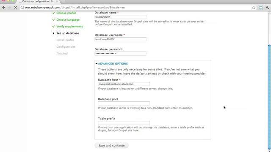The width and height of the screenshot is (271, 152).
Task: Click the Database port field
Action: 124,103
